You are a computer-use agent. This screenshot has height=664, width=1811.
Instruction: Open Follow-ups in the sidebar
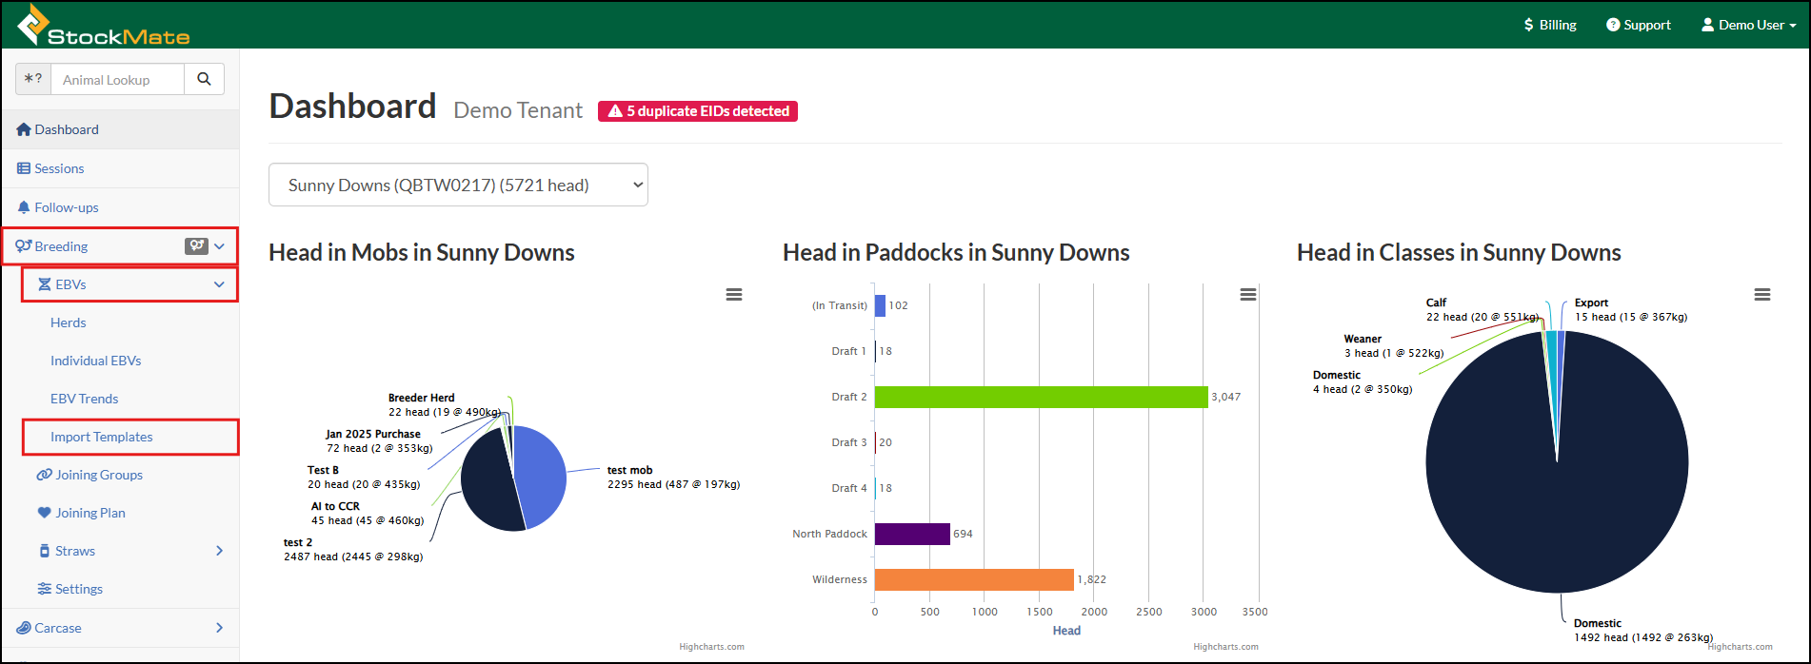(66, 207)
